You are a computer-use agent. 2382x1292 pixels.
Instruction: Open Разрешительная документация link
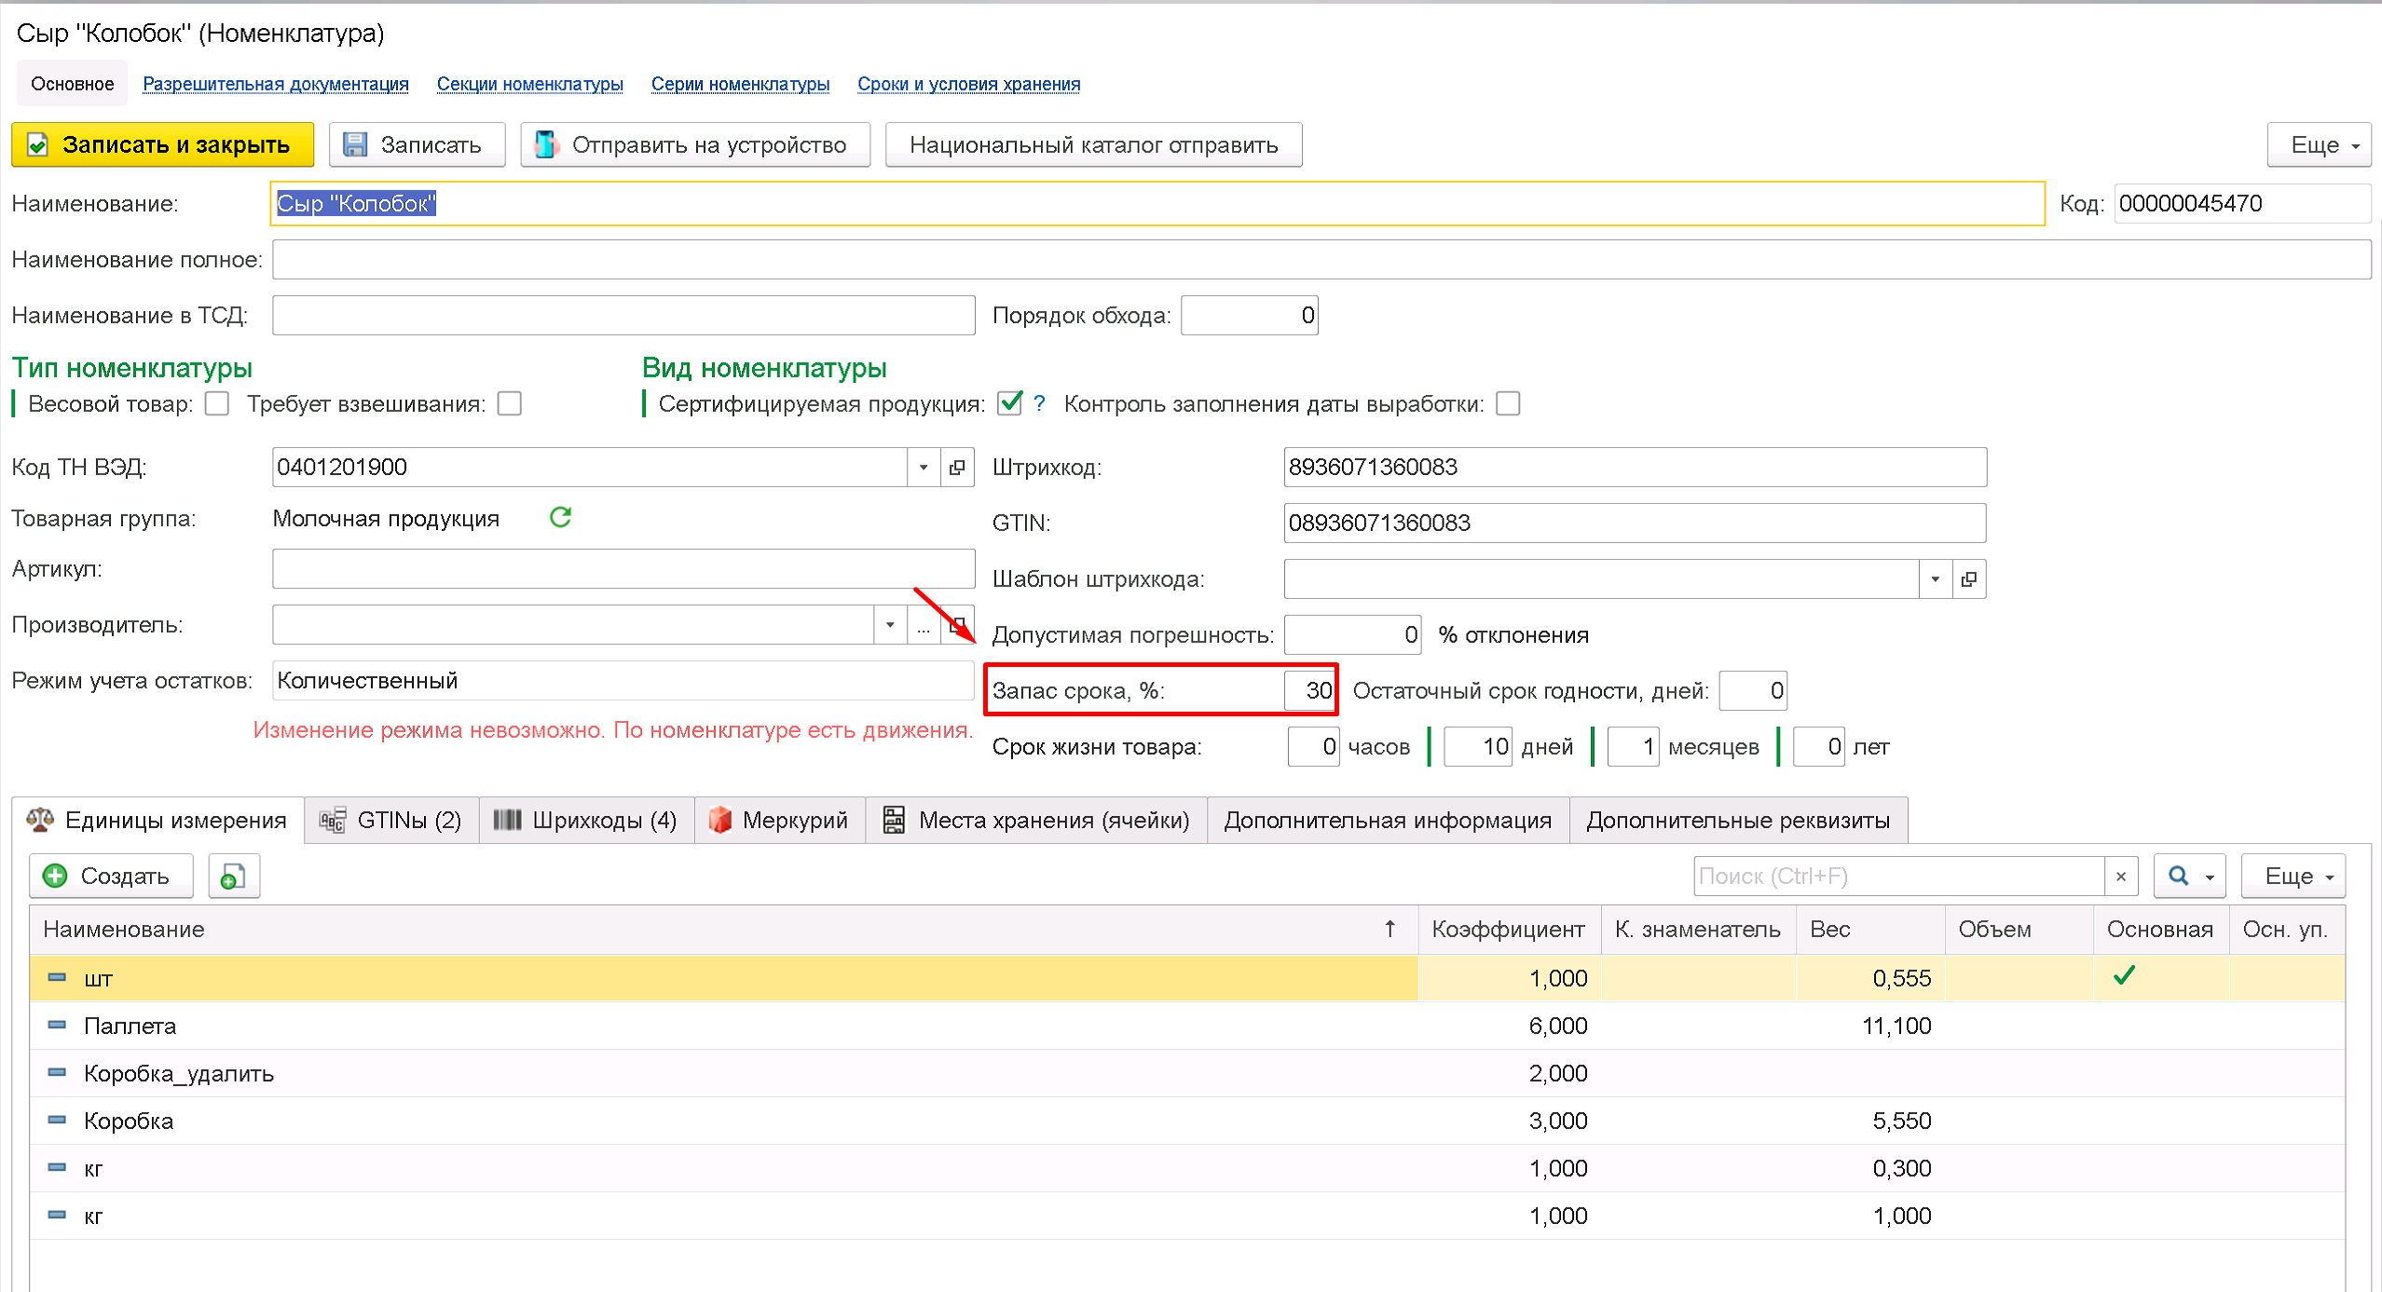pyautogui.click(x=276, y=84)
